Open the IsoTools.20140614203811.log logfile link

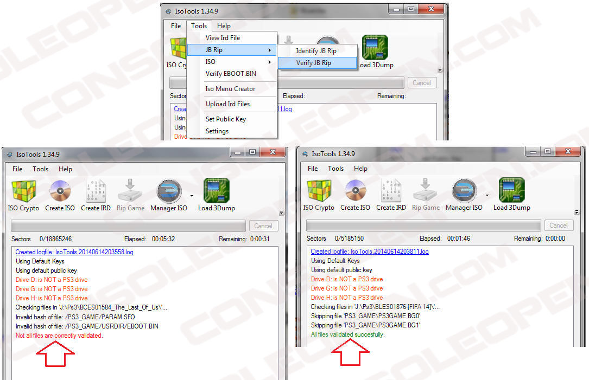click(x=370, y=252)
